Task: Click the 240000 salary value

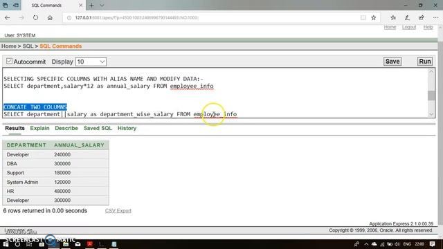Action: [x=62, y=155]
